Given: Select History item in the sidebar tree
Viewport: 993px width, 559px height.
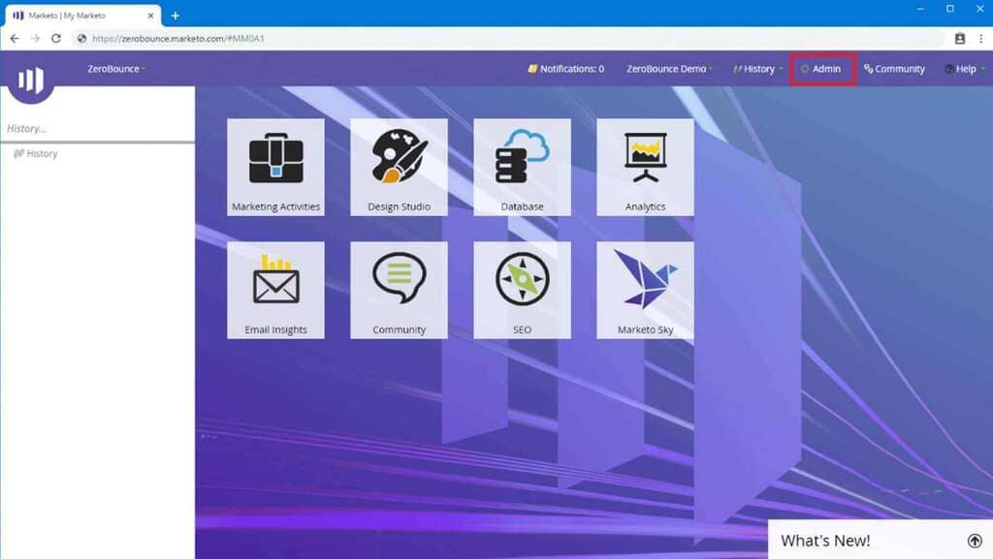Looking at the screenshot, I should [x=36, y=154].
